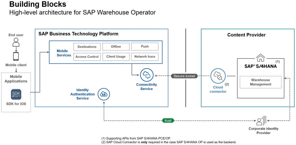Viewport: 296px width, 145px height.
Task: Select the Destinations box
Action: pos(87,47)
